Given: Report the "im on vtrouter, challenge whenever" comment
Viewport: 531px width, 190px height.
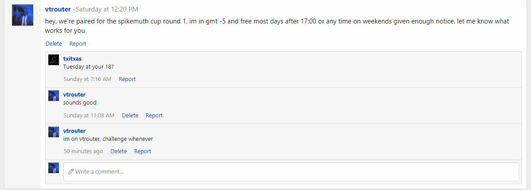Looking at the screenshot, I should (x=142, y=151).
